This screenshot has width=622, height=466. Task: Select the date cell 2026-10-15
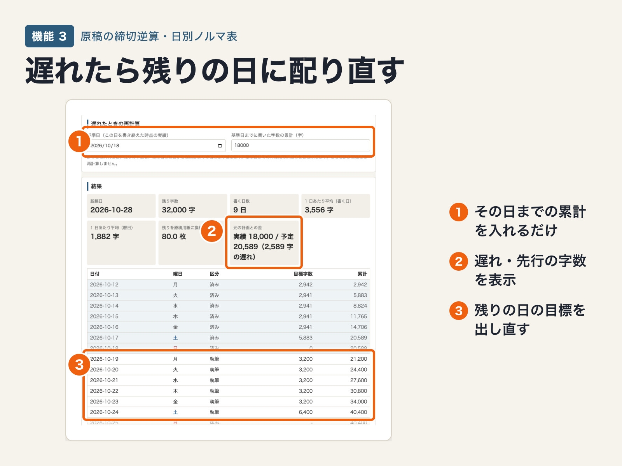point(104,316)
